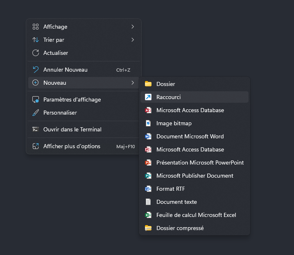Image resolution: width=294 pixels, height=255 pixels.
Task: Click the PowerPoint icon in the Nouveau submenu
Action: (x=148, y=162)
